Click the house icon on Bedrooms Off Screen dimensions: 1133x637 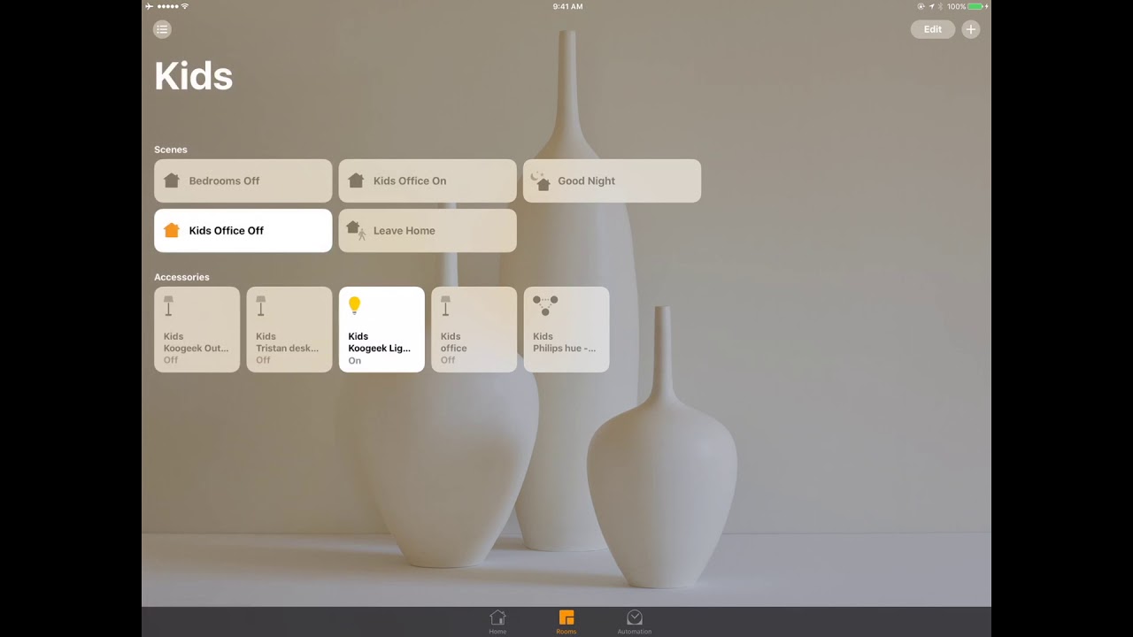pyautogui.click(x=172, y=180)
